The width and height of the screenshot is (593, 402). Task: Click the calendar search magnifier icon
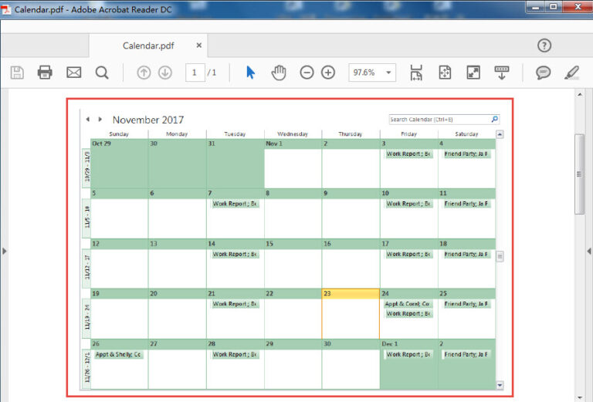point(495,120)
